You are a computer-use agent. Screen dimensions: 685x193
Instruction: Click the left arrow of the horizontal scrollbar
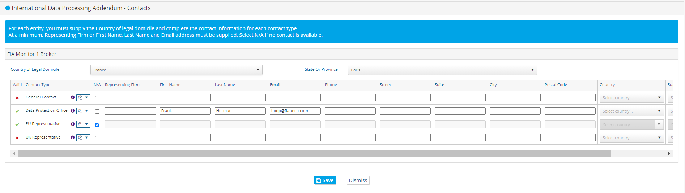(x=14, y=154)
